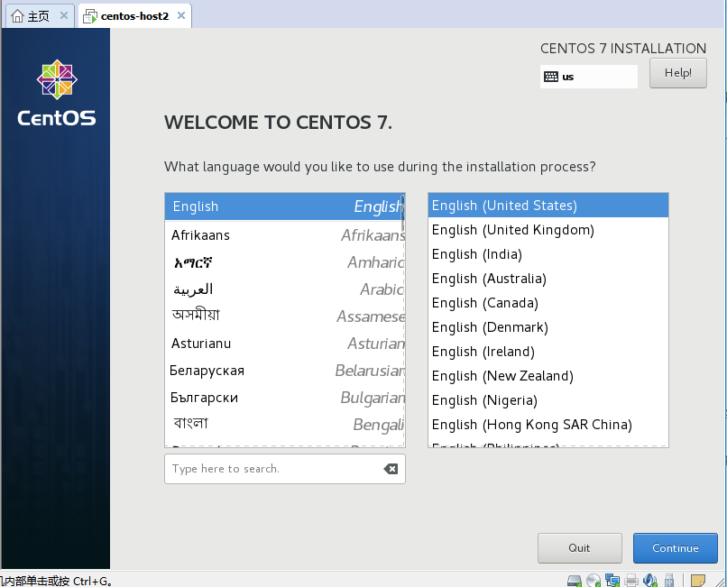The image size is (727, 587).
Task: Click the Type here to search field
Action: click(285, 469)
